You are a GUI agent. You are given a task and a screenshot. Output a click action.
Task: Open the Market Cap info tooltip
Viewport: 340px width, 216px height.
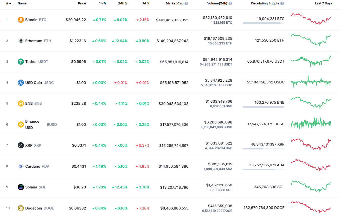[186, 3]
